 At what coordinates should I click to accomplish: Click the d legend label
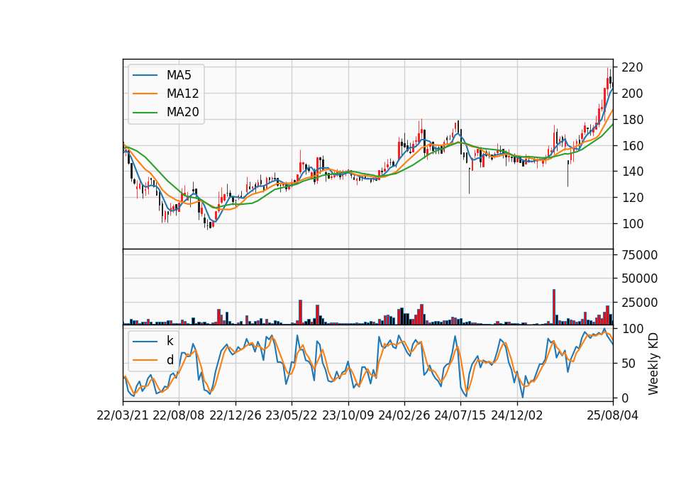tap(170, 360)
